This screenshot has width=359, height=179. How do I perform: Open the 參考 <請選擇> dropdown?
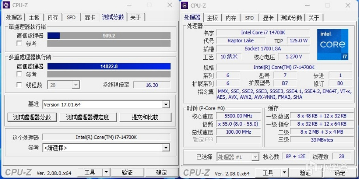tap(106, 148)
